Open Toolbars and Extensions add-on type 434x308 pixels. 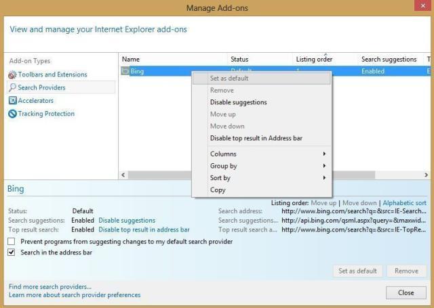(52, 74)
